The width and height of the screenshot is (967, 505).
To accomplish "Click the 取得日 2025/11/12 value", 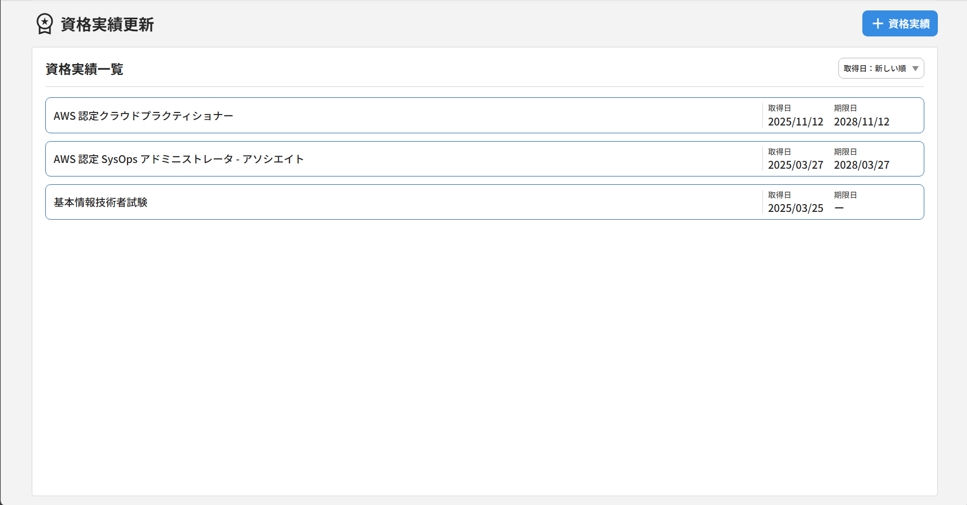I will coord(796,122).
